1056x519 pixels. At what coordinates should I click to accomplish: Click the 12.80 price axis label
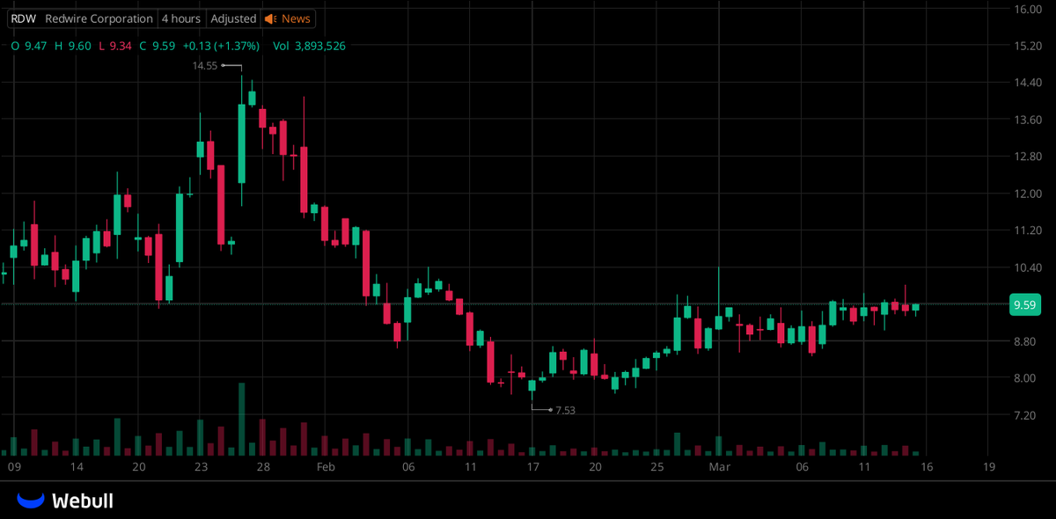(1028, 157)
